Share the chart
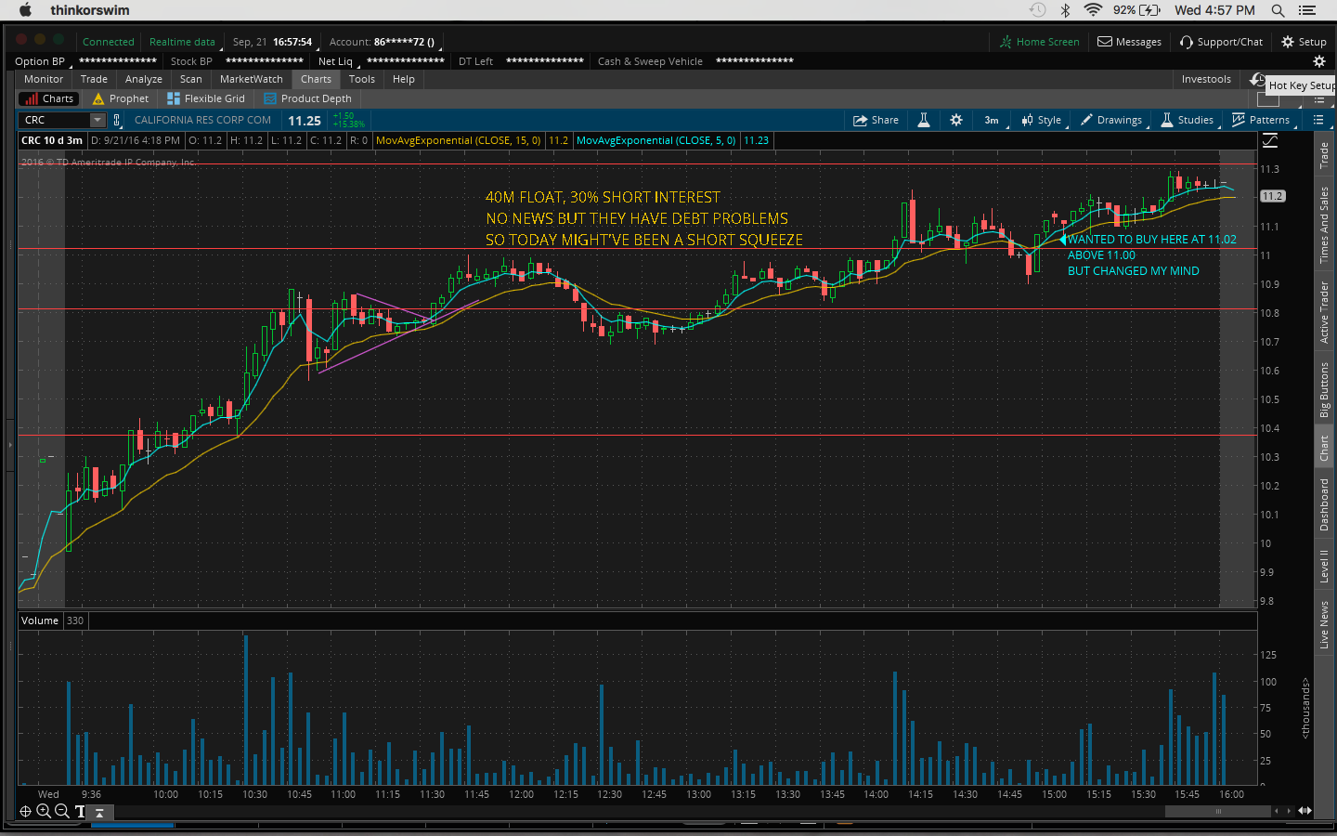1337x836 pixels. click(876, 120)
